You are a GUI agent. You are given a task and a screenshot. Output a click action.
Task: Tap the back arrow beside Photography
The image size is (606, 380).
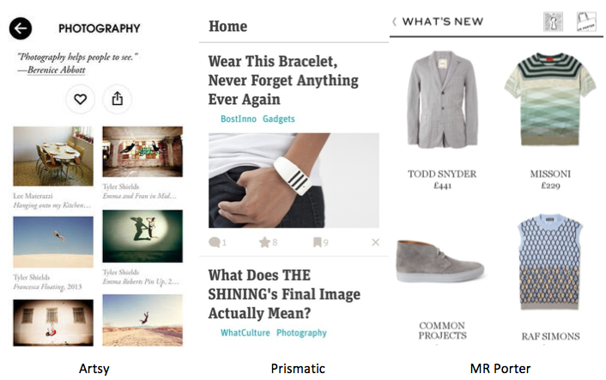tap(21, 28)
